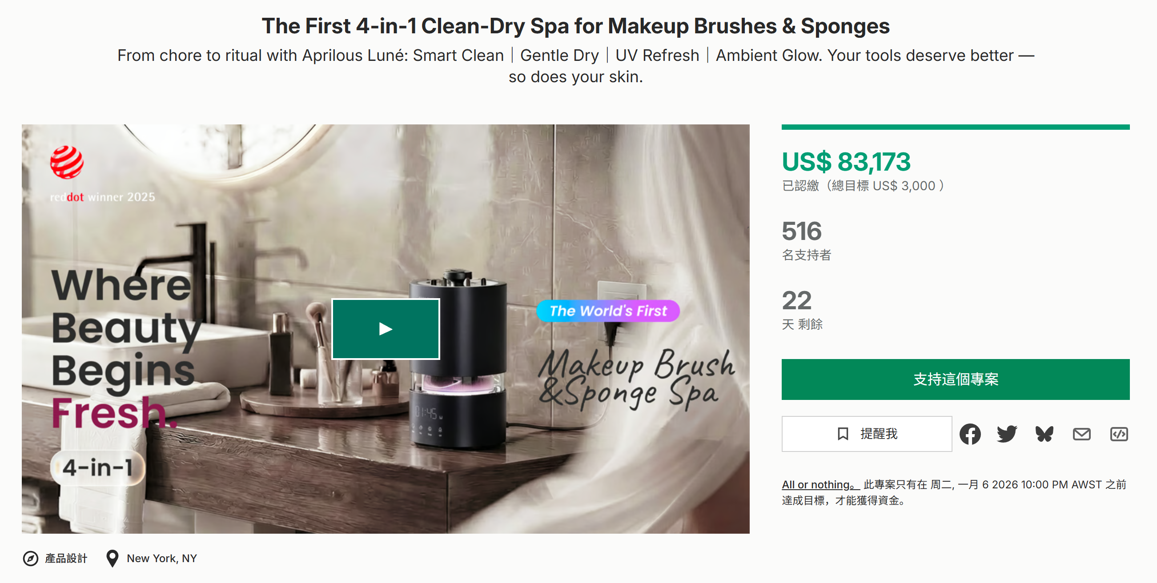Click the red dot award logo
This screenshot has height=583, width=1157.
click(x=67, y=163)
